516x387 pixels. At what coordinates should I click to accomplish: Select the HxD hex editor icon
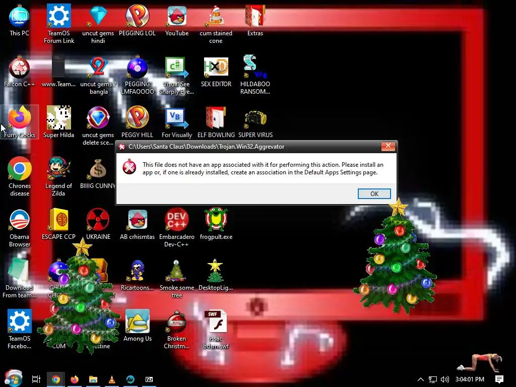(216, 72)
